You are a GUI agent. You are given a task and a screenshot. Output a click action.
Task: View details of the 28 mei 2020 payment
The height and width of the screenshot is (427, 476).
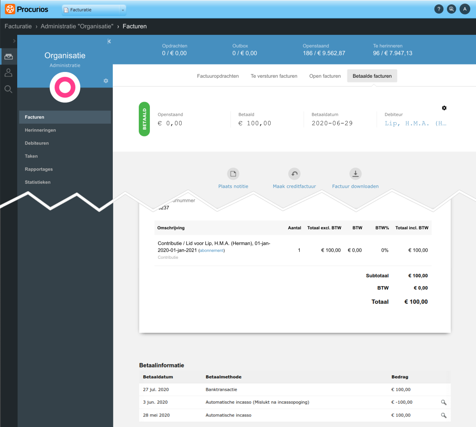point(443,416)
